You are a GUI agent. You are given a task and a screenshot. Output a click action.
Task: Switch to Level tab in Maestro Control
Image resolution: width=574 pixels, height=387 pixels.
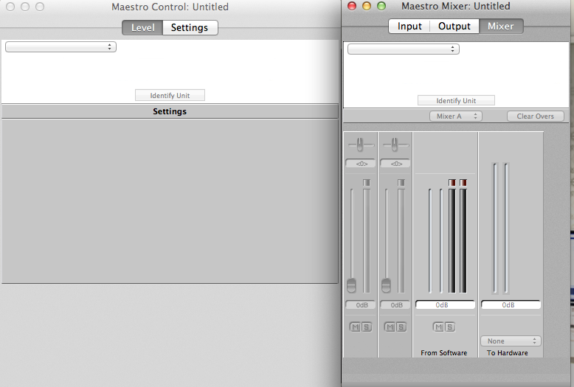tap(142, 28)
